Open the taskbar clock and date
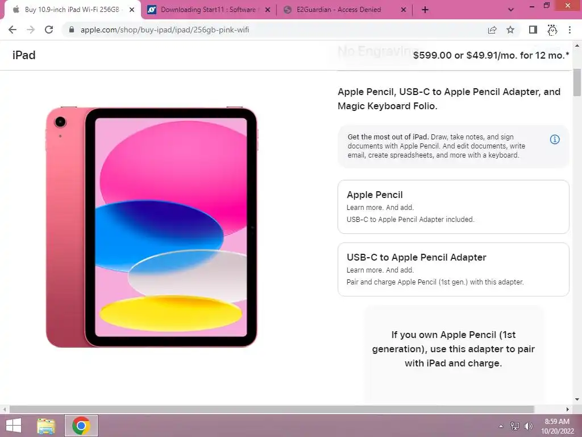 (557, 426)
